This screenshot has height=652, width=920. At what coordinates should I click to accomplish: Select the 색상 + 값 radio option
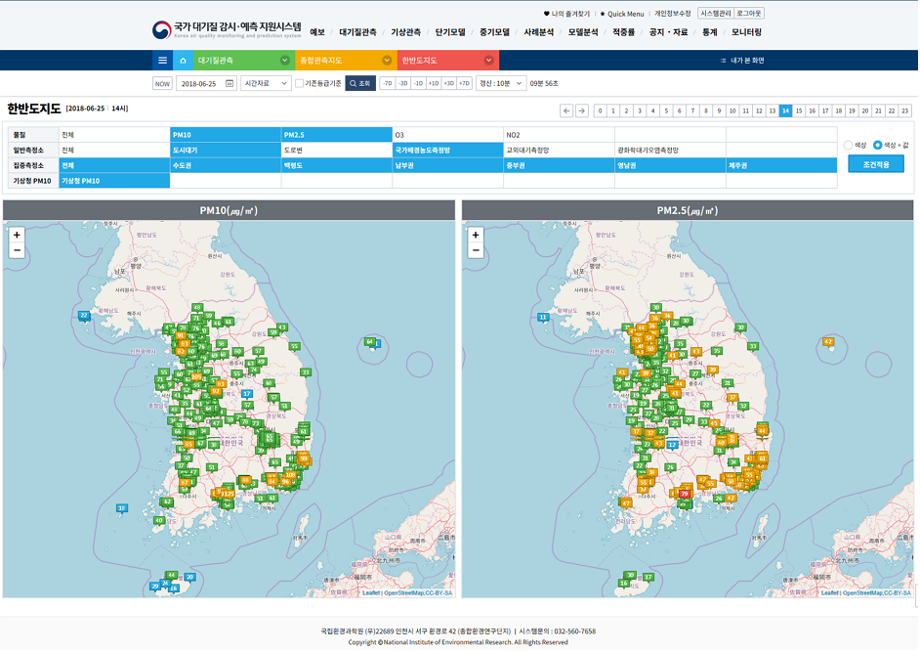click(x=878, y=145)
